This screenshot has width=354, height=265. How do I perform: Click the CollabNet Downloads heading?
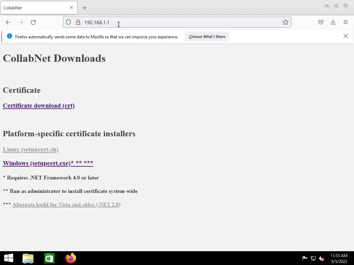pyautogui.click(x=54, y=58)
